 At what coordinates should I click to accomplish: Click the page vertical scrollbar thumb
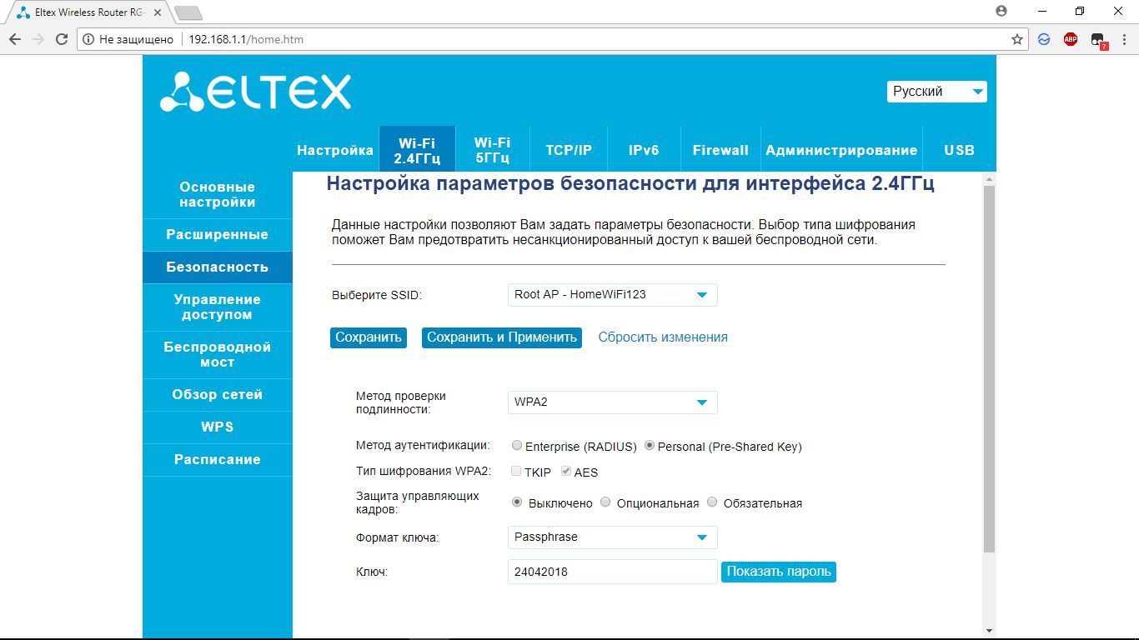[990, 369]
